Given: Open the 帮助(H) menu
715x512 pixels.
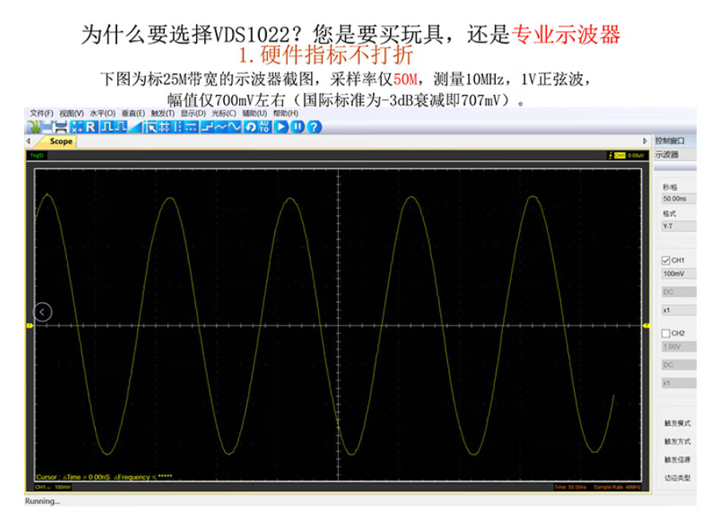Looking at the screenshot, I should [285, 113].
